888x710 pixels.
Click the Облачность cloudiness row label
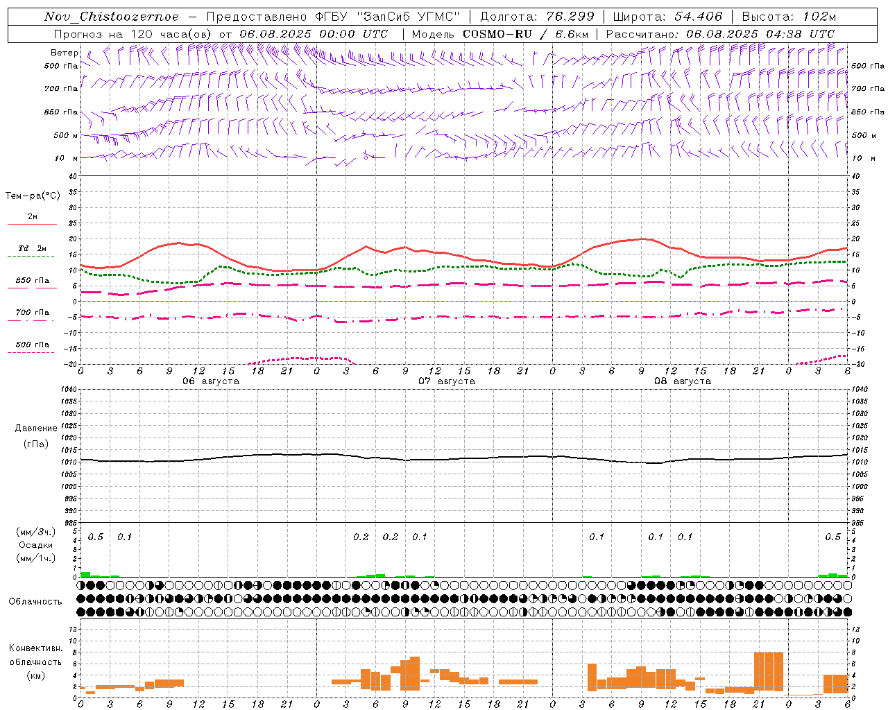pos(35,602)
